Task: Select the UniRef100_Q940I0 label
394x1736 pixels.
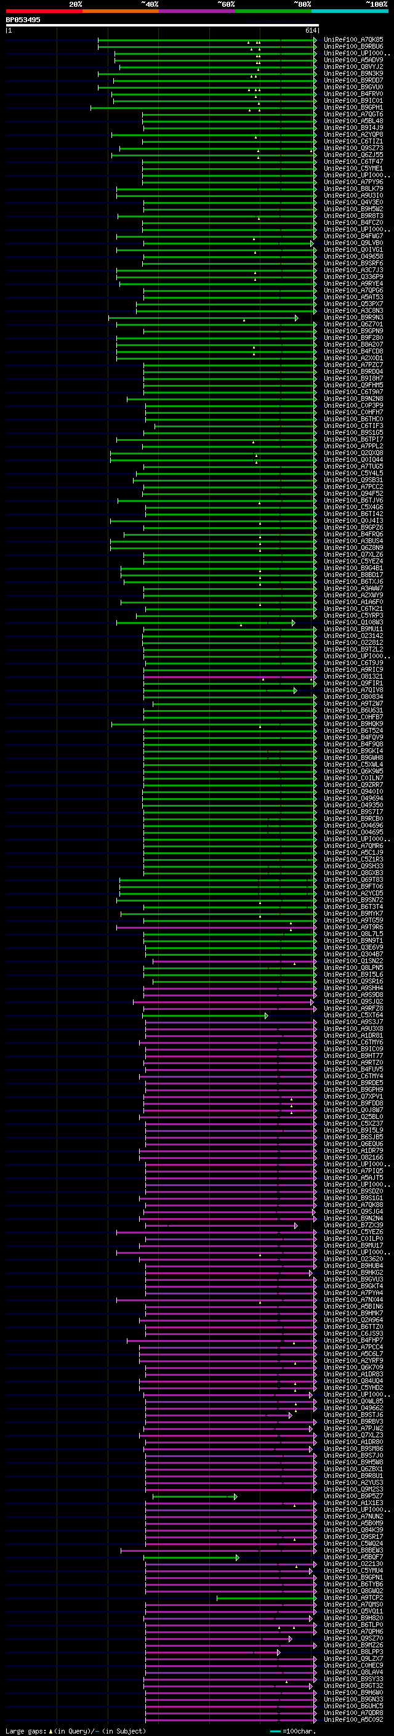Action: pyautogui.click(x=353, y=791)
